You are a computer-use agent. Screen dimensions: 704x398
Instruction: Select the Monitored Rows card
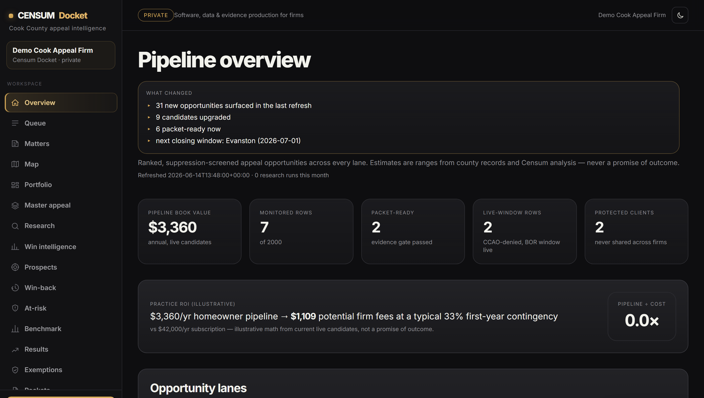point(301,231)
